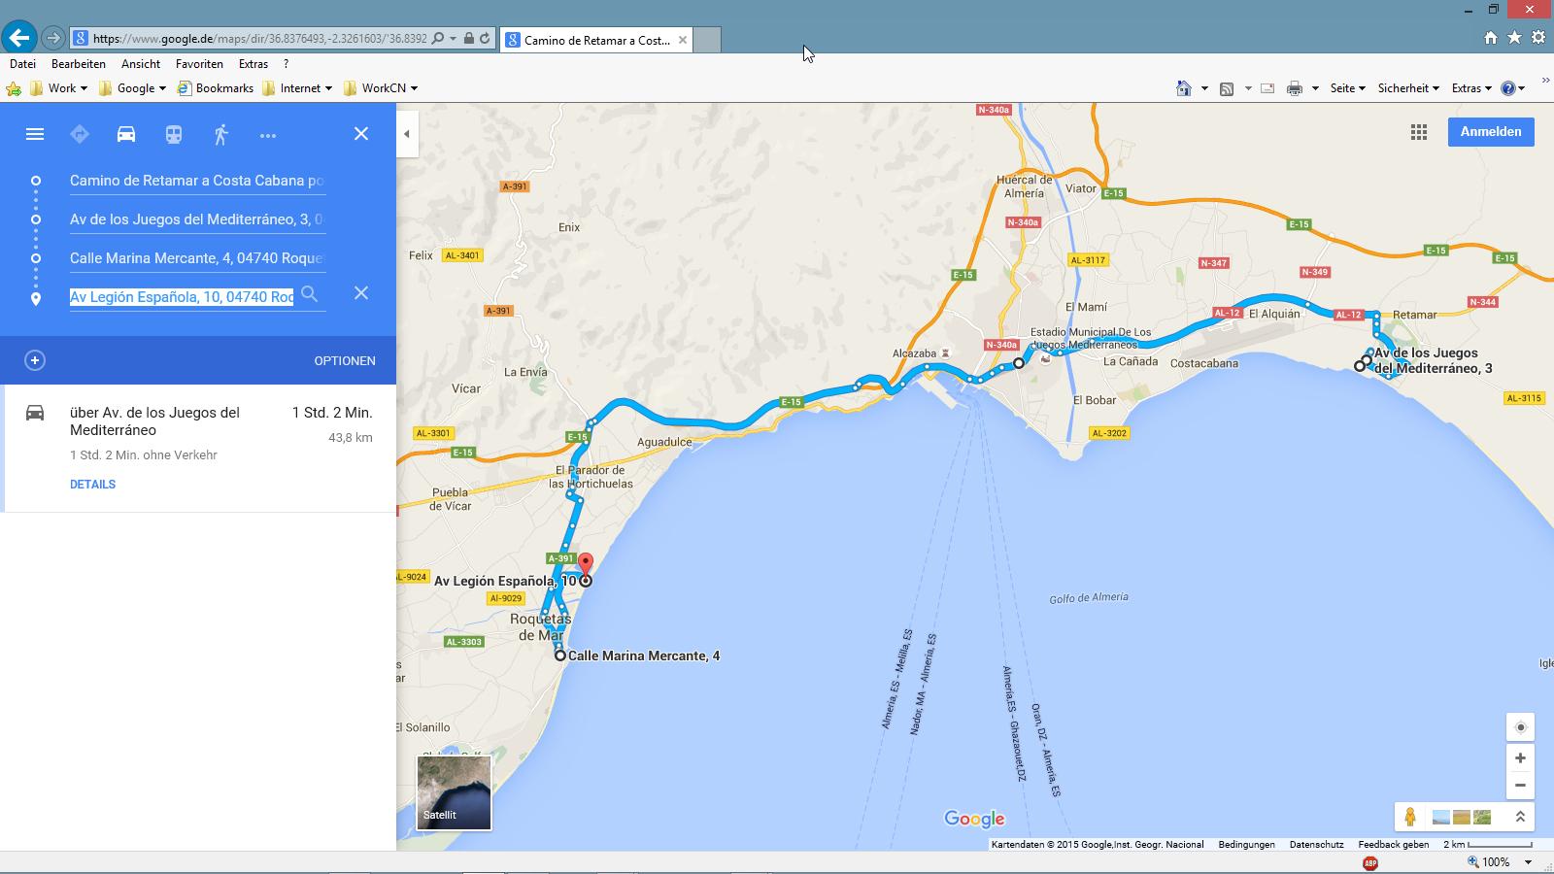Open Datenschutz link in map footer
The image size is (1554, 874).
[1316, 845]
